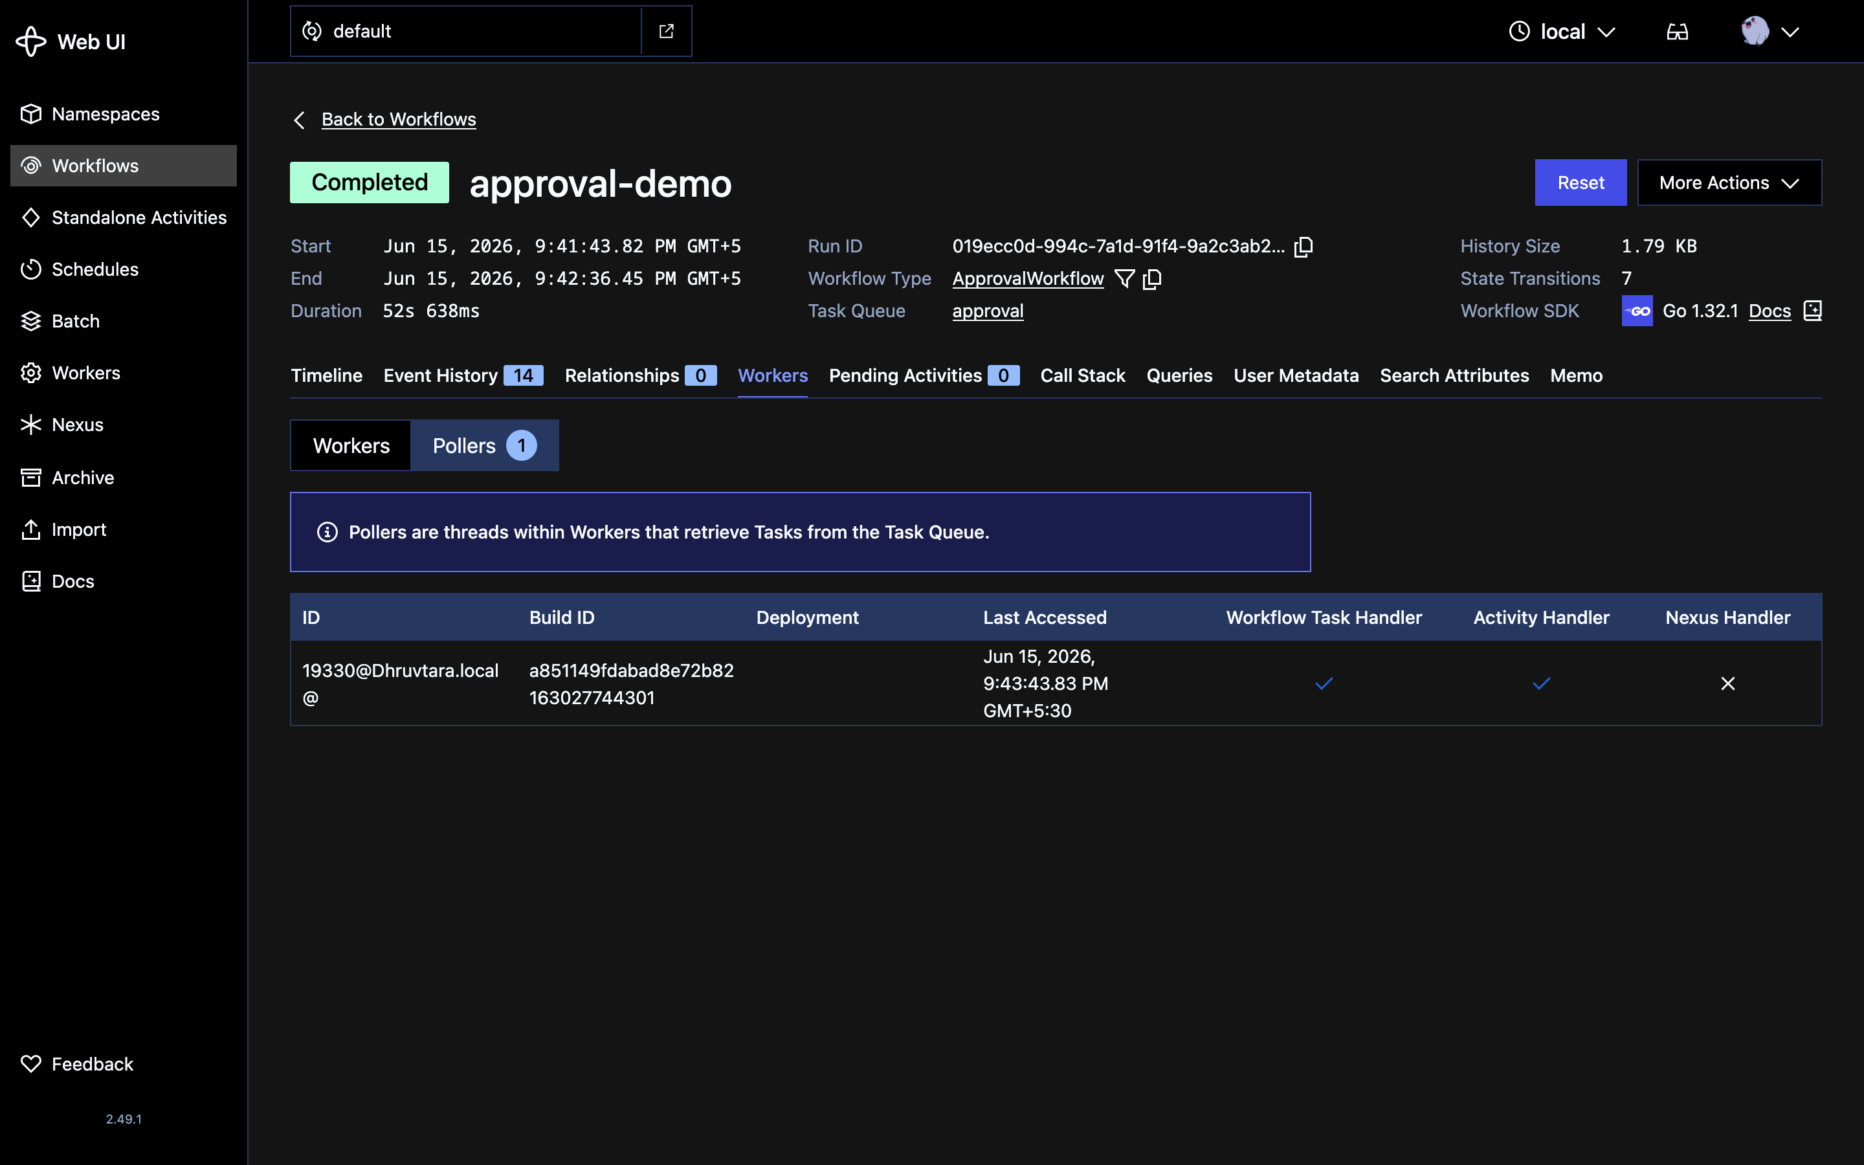
Task: Open the Namespaces page
Action: 123,114
